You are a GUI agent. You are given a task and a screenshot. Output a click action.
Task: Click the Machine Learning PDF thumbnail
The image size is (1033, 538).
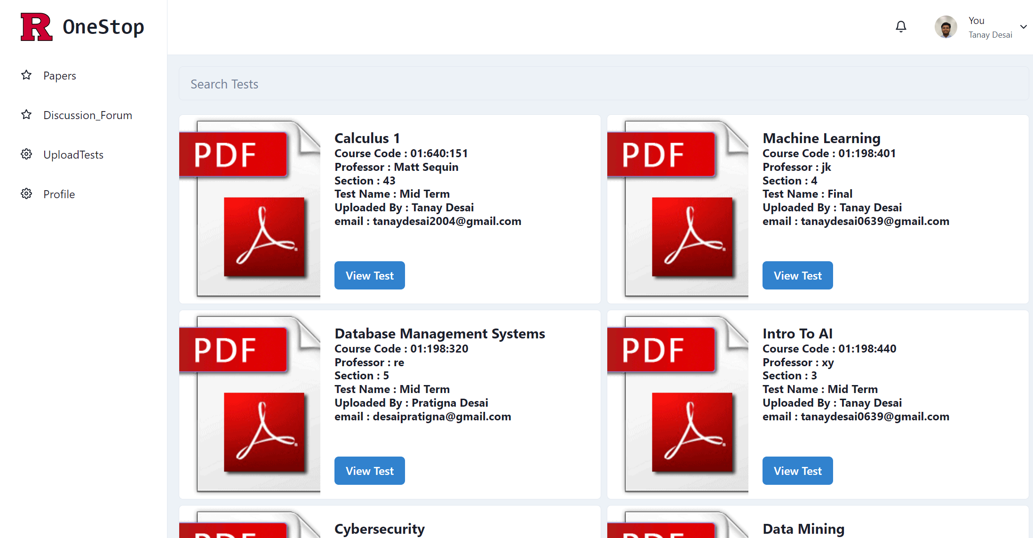(678, 209)
